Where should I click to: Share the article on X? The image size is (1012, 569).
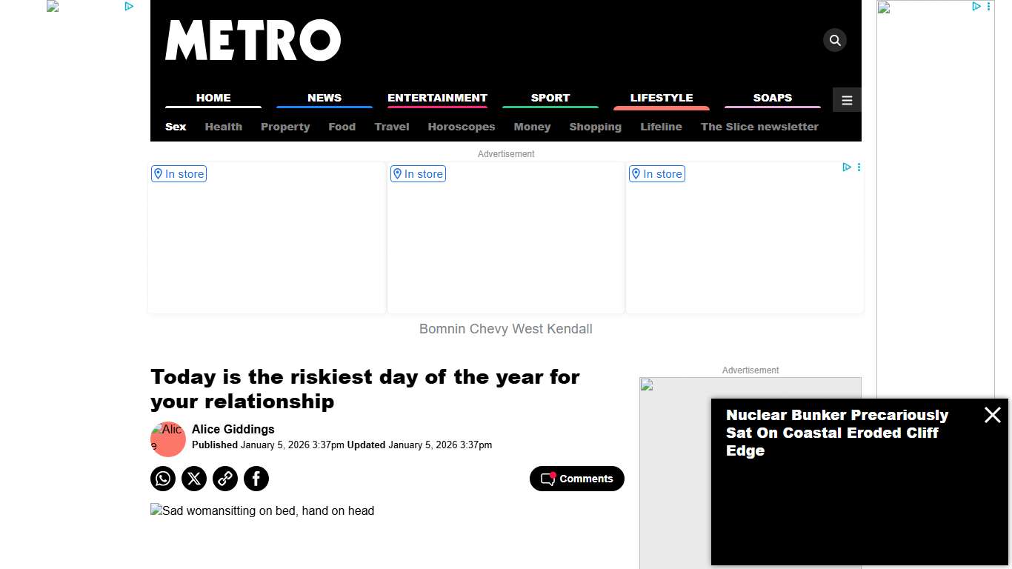(x=193, y=479)
